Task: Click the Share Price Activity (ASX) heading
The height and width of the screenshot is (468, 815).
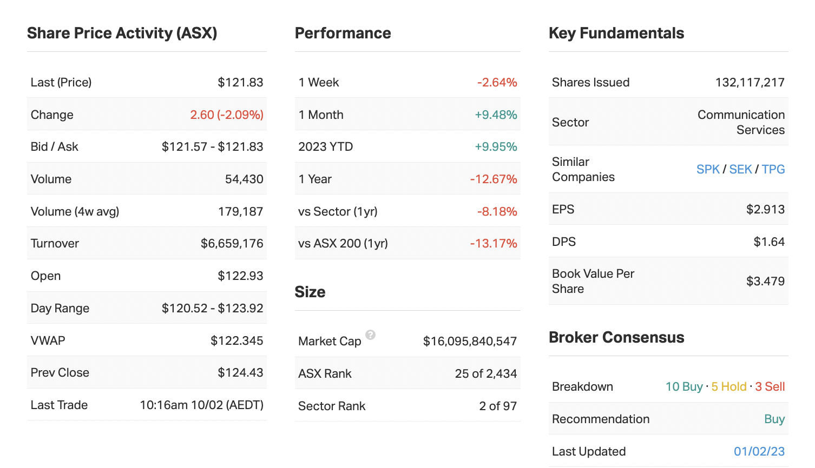Action: (122, 33)
